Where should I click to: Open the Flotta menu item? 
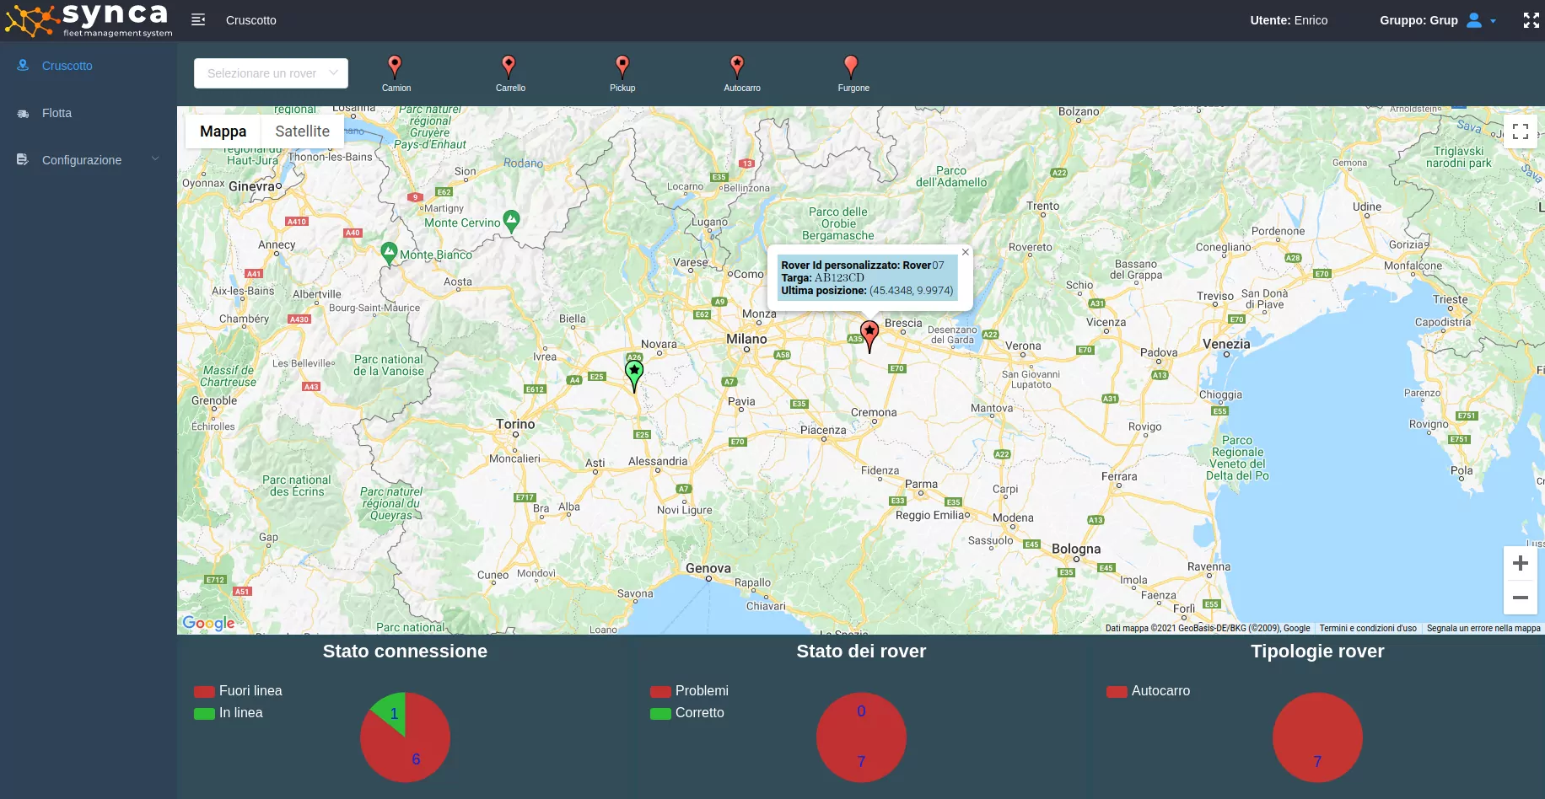click(x=57, y=113)
